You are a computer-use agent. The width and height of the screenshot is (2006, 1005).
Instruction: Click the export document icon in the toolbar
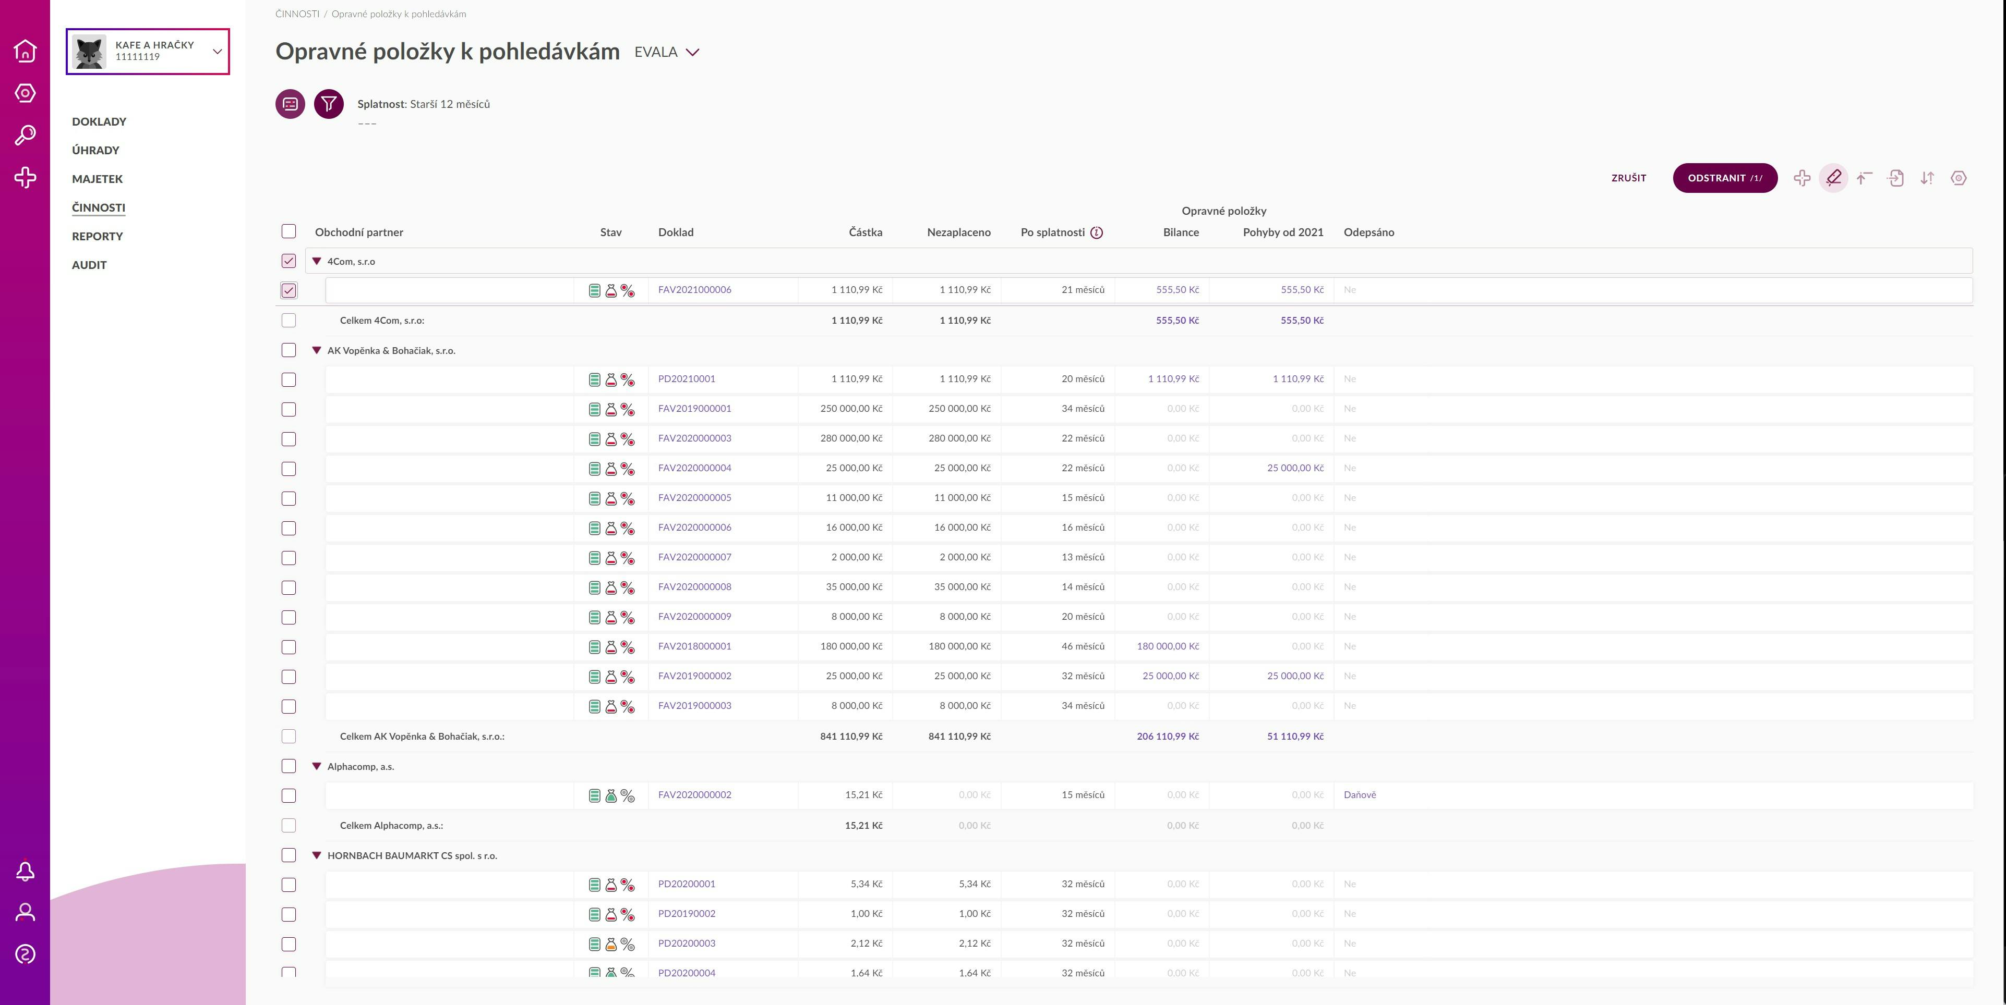click(x=1895, y=178)
